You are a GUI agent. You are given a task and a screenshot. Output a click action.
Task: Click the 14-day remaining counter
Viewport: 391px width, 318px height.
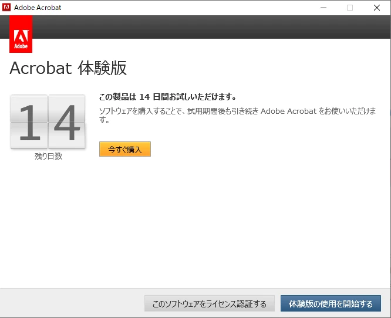click(x=48, y=121)
